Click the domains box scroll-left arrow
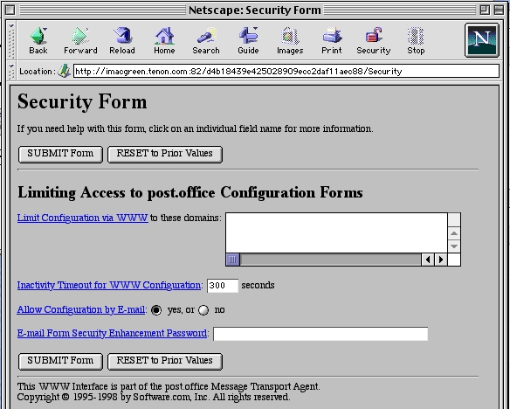 point(428,260)
